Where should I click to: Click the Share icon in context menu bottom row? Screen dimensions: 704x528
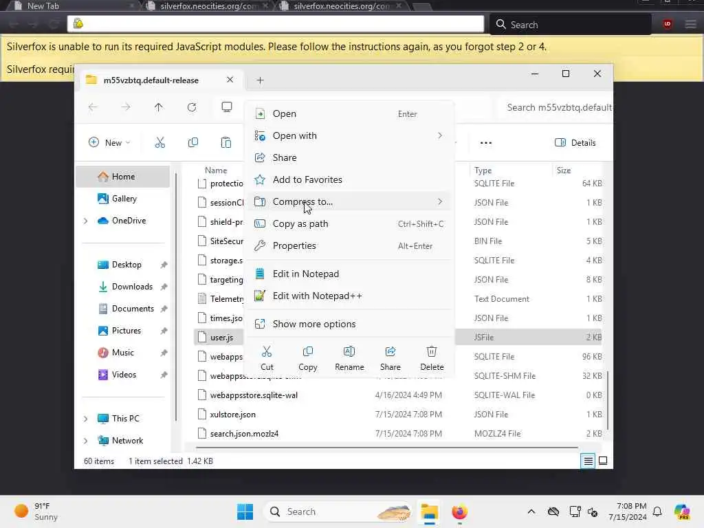[390, 351]
